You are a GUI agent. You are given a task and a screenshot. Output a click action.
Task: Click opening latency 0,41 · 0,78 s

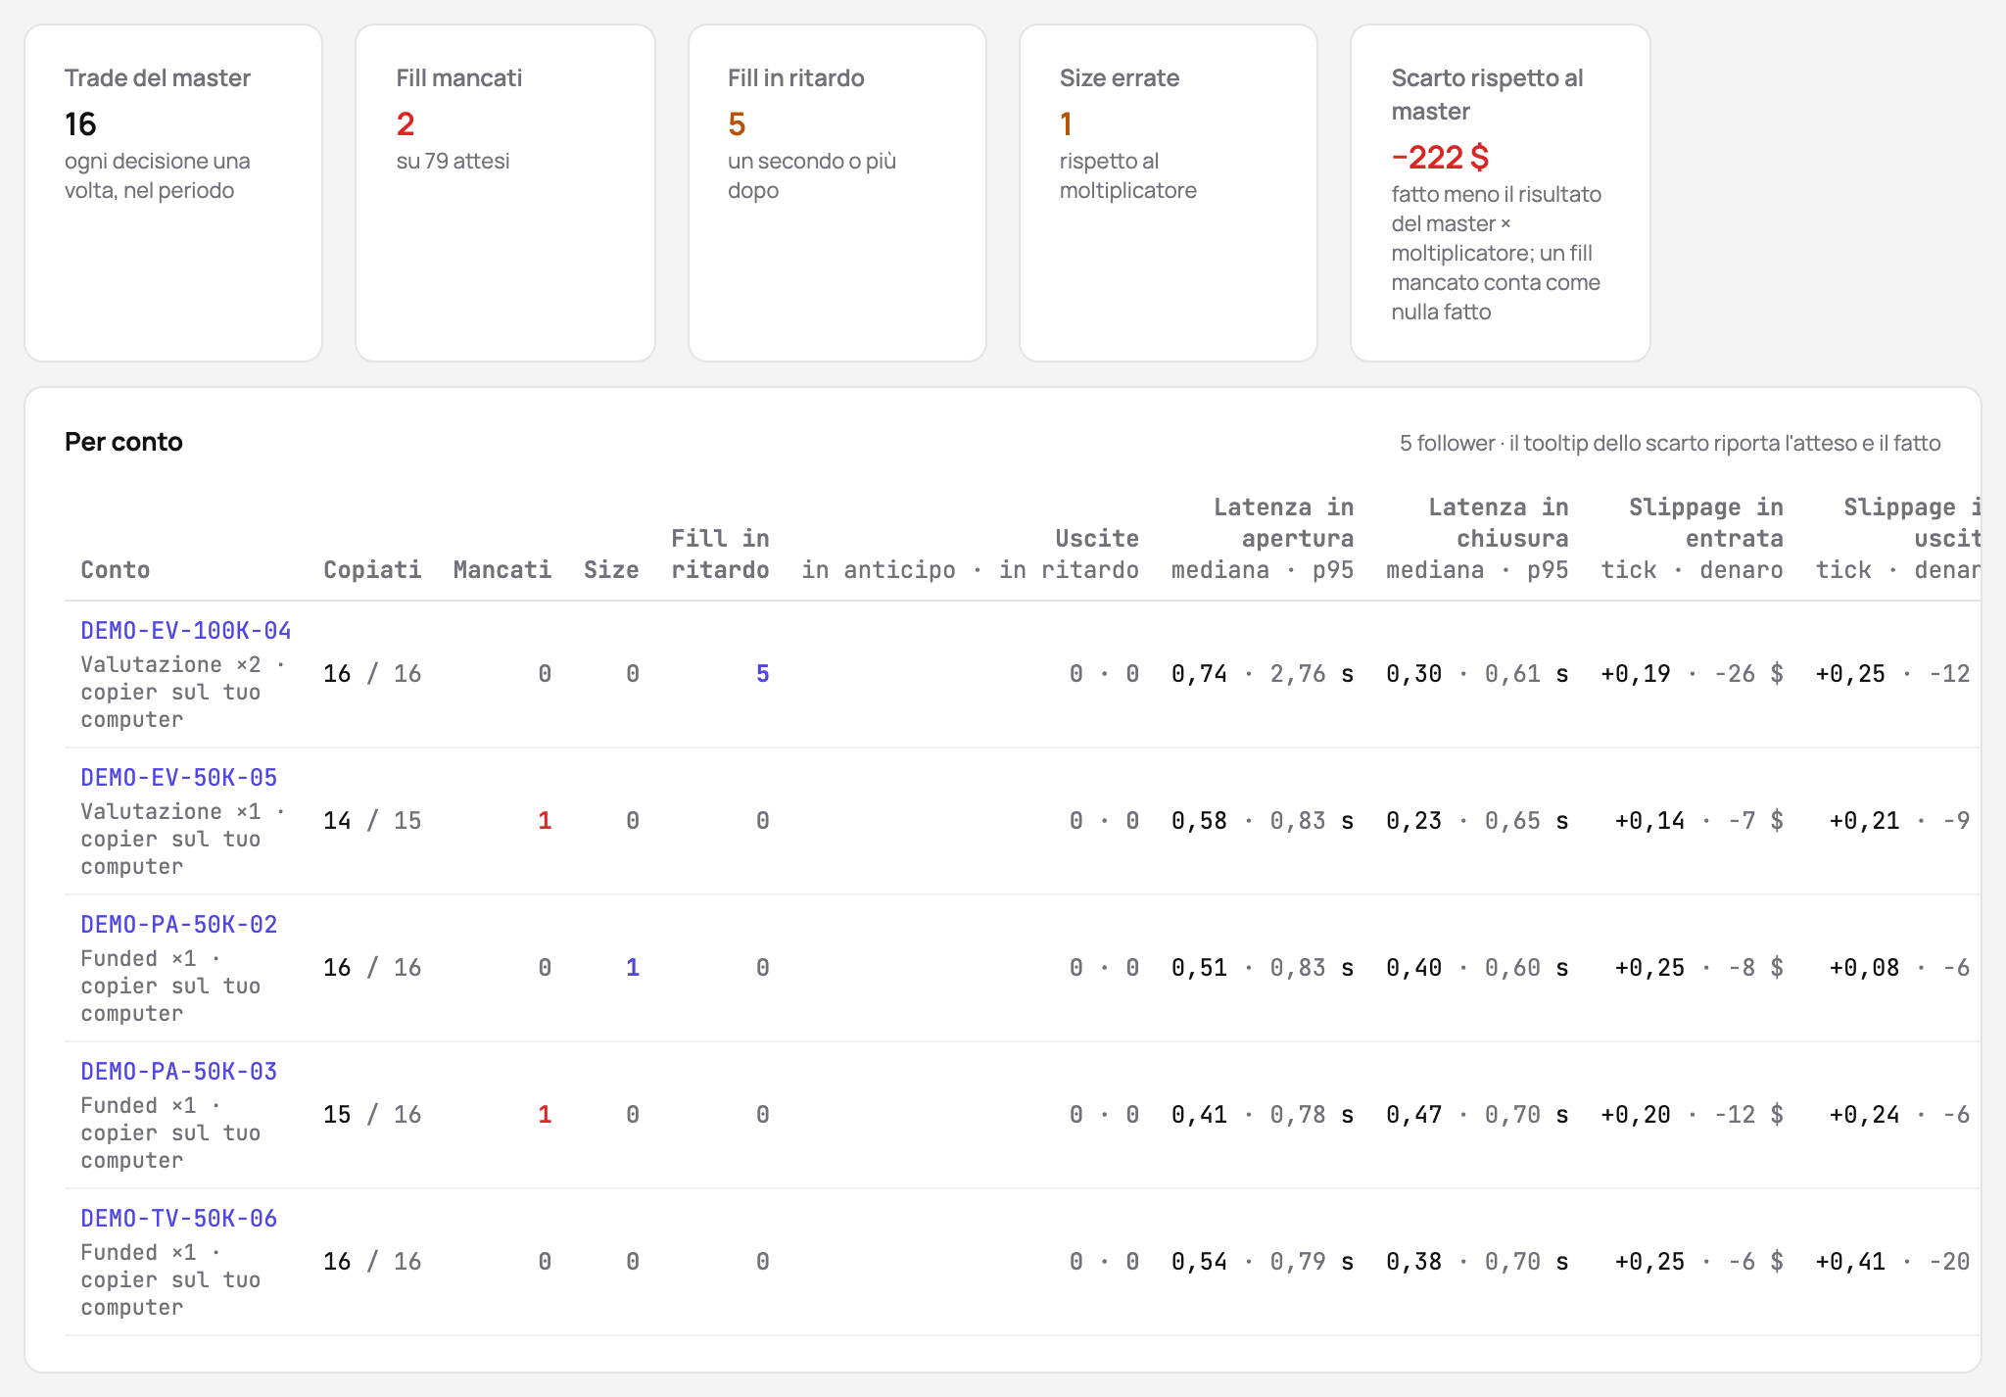[1263, 1115]
